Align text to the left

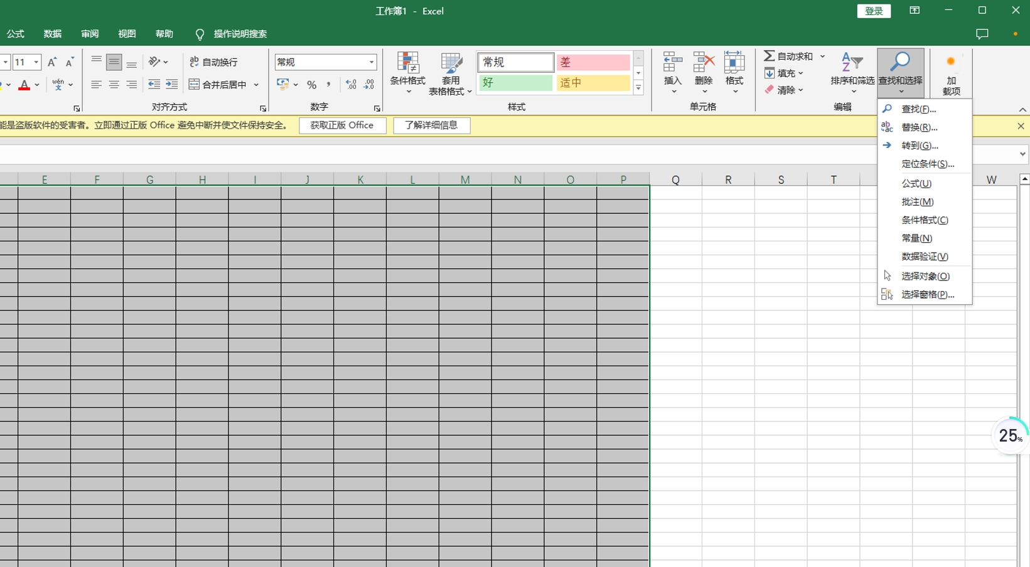tap(96, 85)
